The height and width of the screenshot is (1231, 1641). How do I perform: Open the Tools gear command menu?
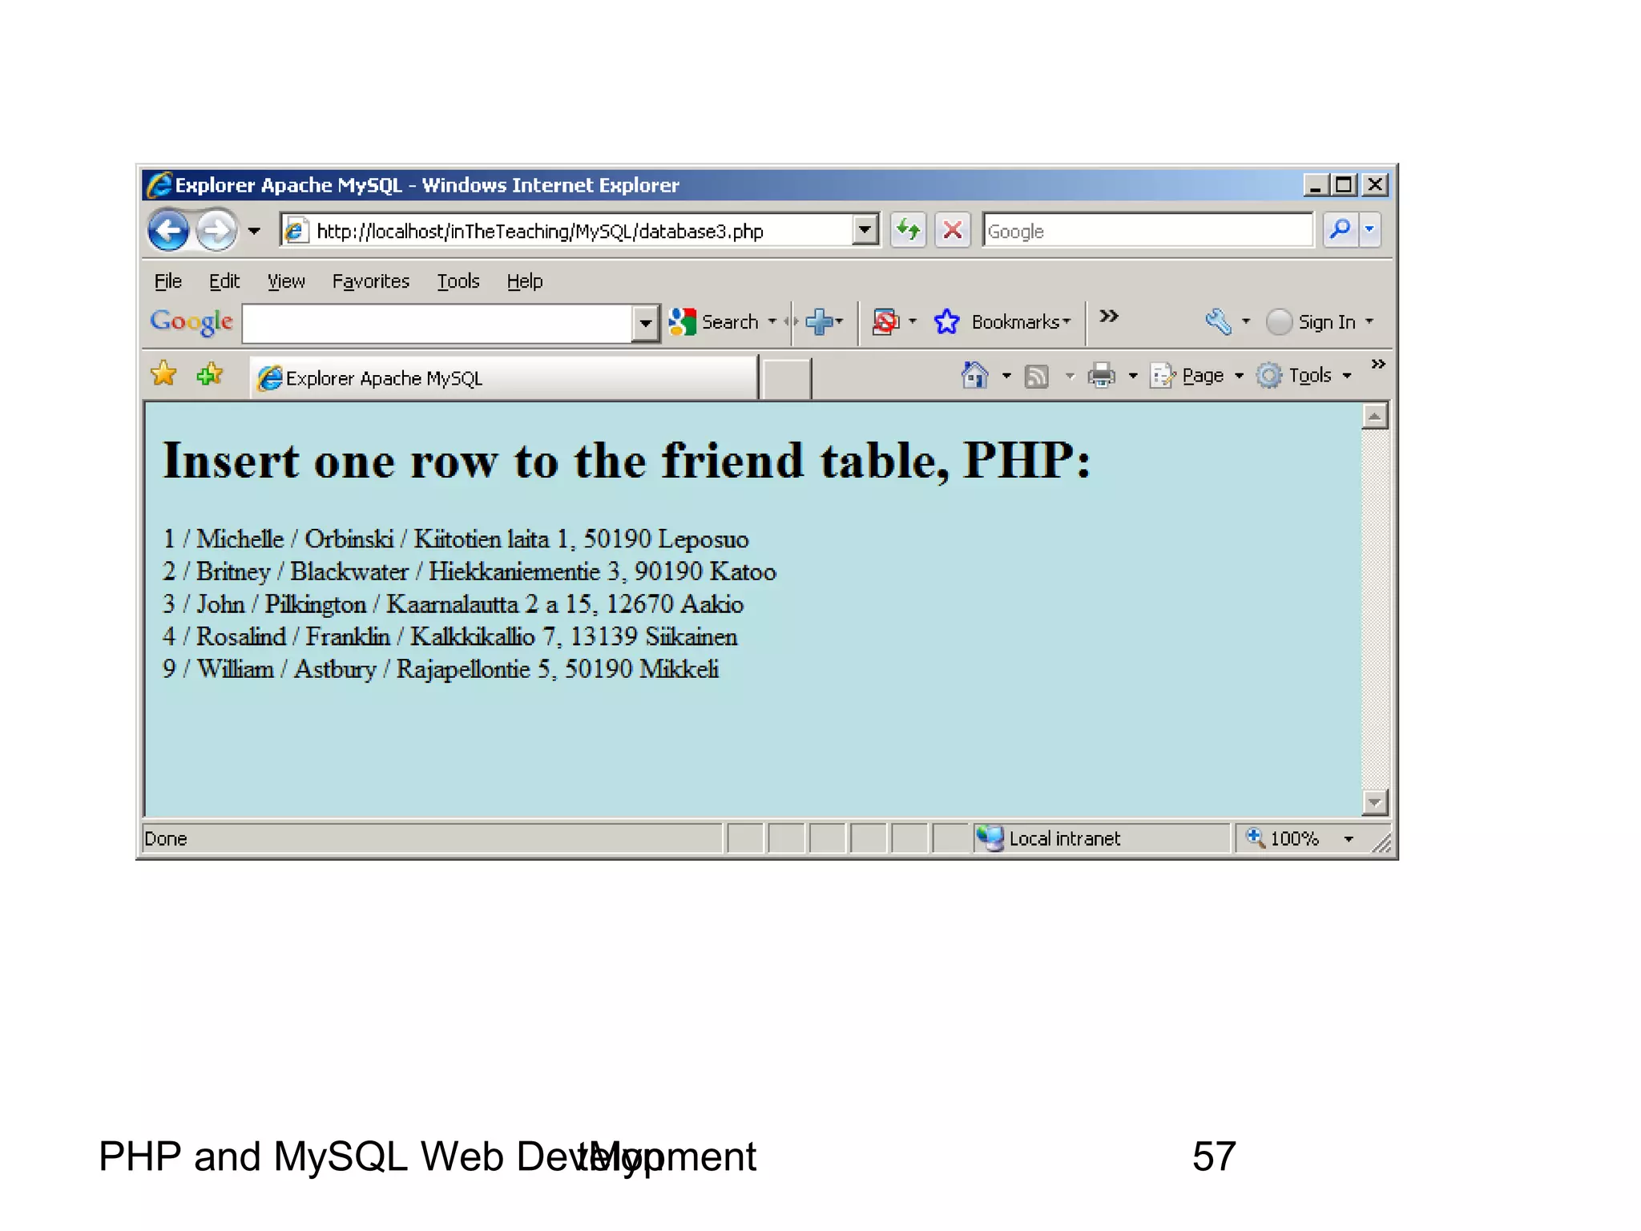click(1304, 376)
